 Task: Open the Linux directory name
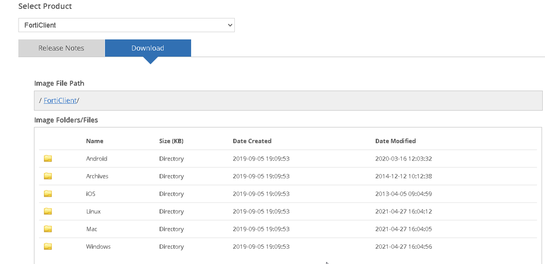point(93,212)
